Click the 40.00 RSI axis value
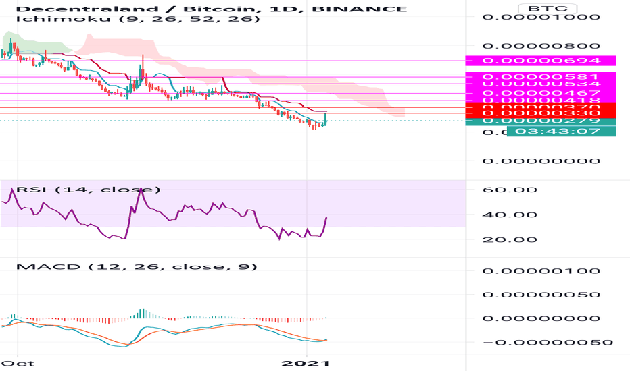 coord(510,215)
